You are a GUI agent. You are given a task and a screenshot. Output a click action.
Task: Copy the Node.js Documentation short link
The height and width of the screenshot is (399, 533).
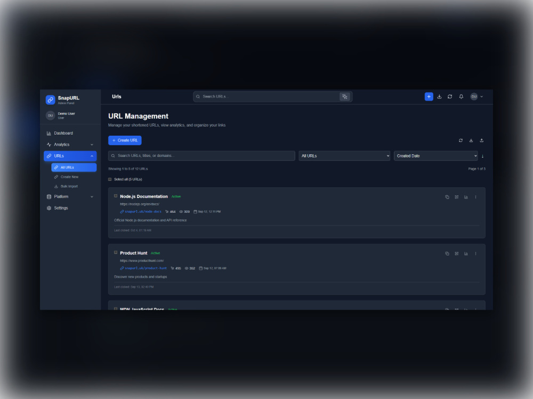447,197
